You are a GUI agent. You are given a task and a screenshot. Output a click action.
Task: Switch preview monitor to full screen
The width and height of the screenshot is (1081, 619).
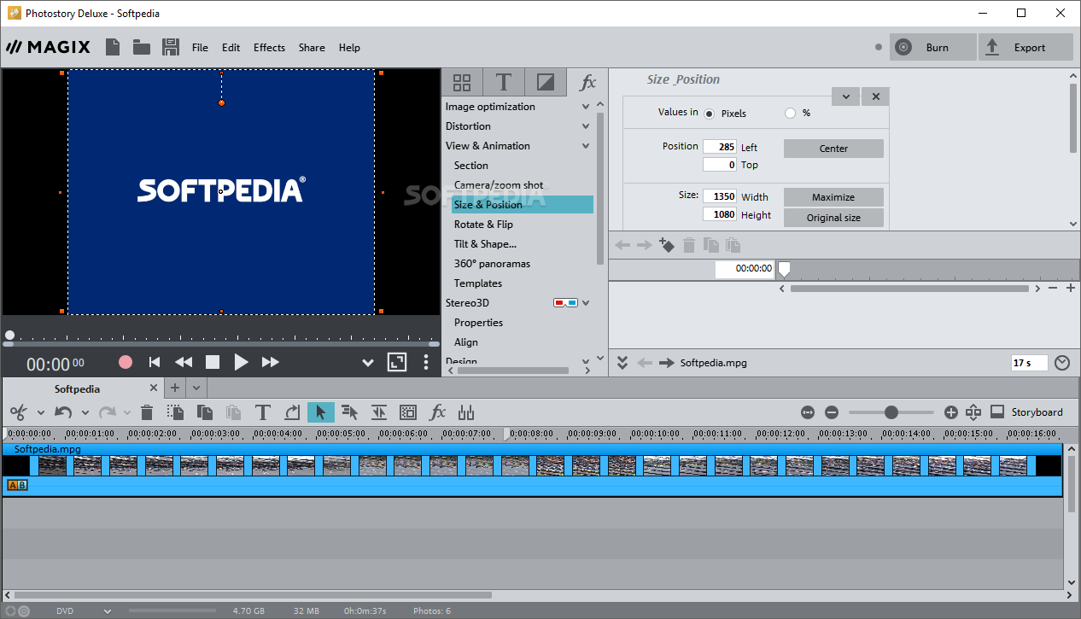coord(397,362)
